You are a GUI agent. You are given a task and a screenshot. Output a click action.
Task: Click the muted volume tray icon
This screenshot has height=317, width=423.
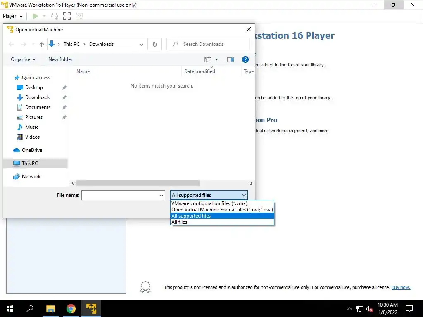(369, 309)
